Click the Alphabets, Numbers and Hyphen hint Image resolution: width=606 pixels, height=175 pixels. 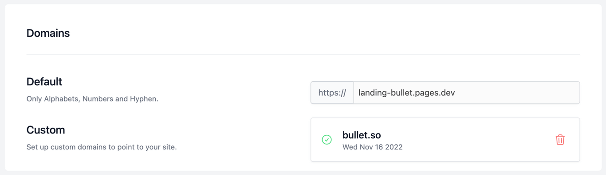(92, 99)
